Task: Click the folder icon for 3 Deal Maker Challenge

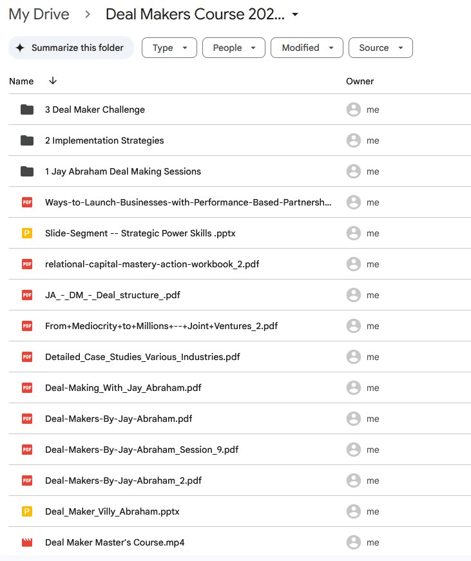Action: (26, 109)
